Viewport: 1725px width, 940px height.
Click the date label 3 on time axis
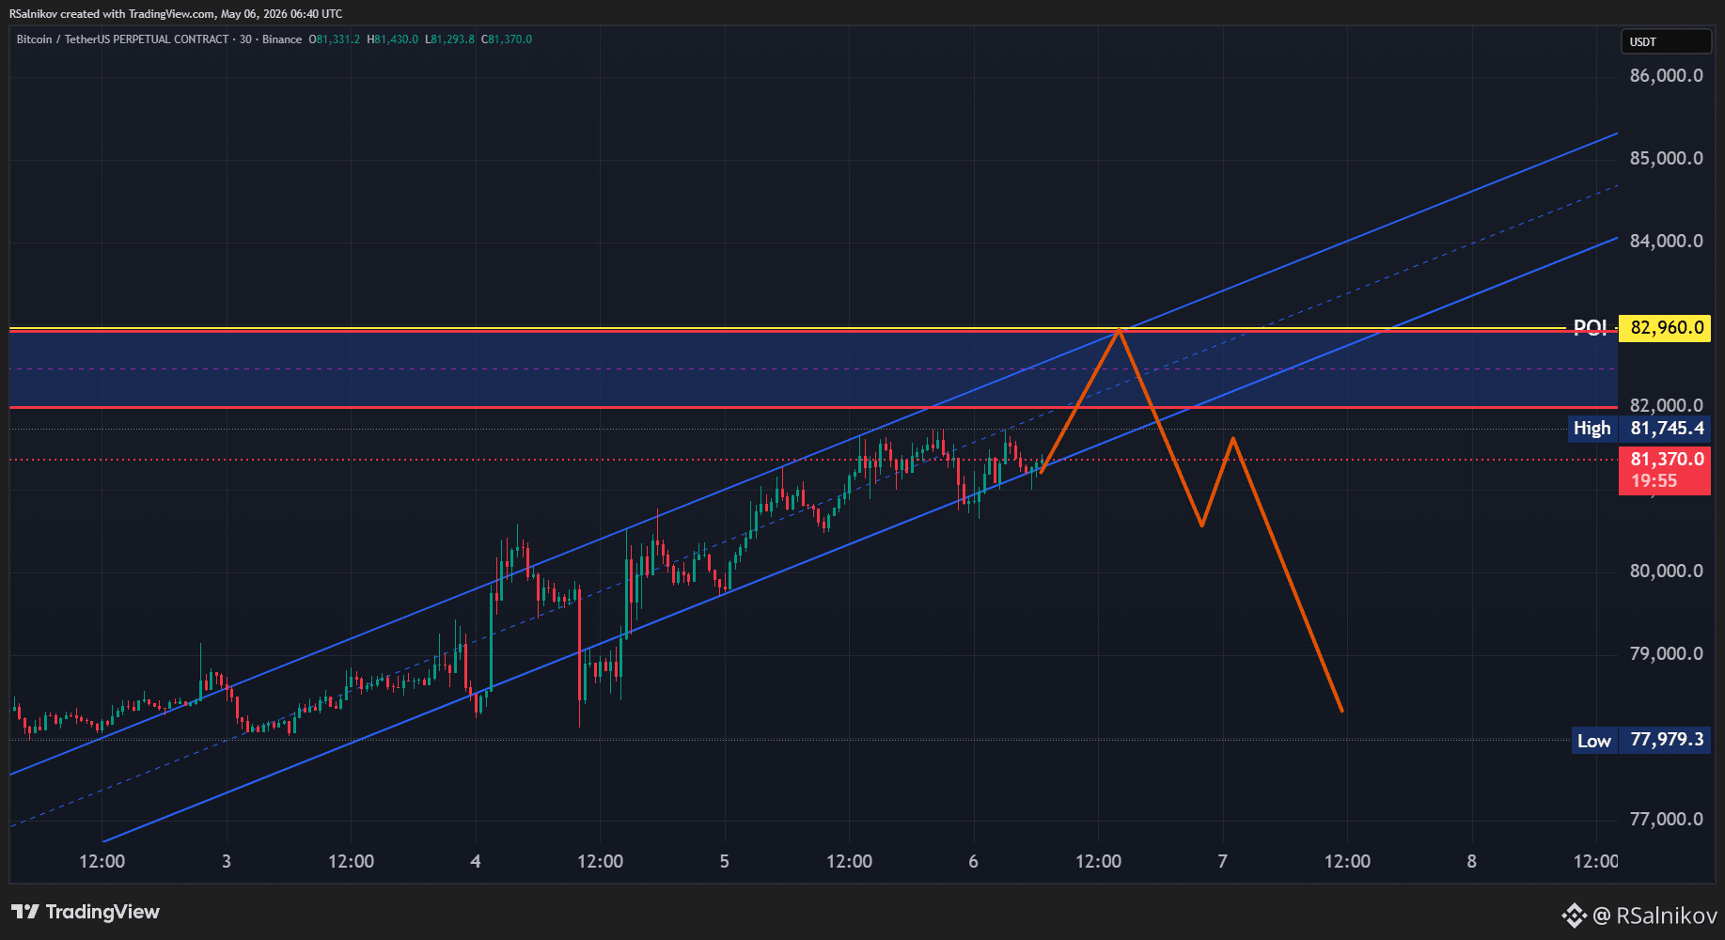coord(227,861)
